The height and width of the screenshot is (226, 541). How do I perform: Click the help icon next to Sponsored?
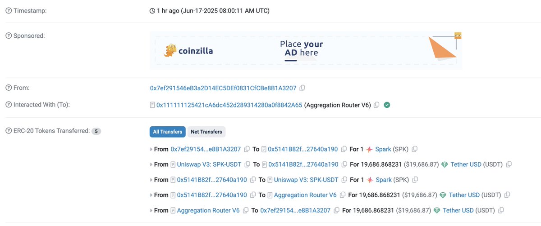tap(9, 35)
